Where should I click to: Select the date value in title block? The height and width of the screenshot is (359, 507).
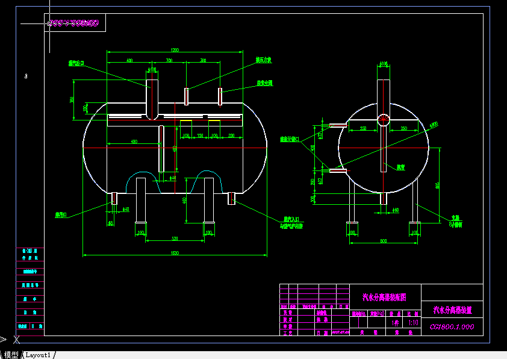pos(341,332)
